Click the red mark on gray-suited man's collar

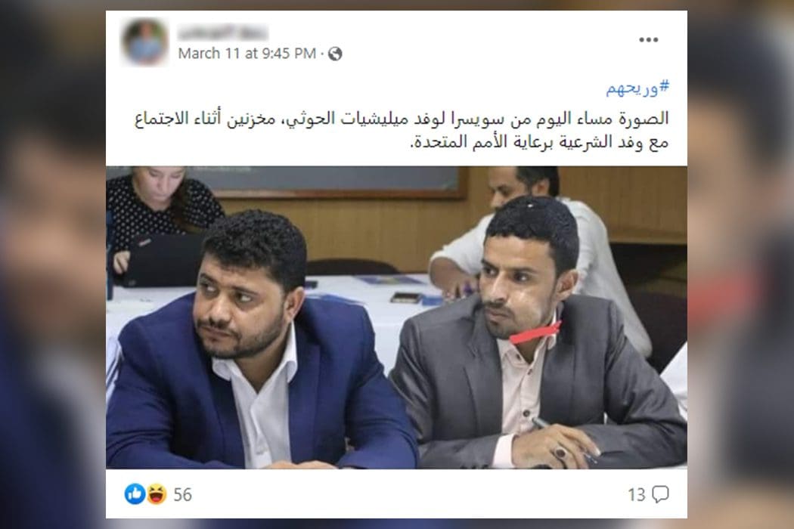(535, 333)
